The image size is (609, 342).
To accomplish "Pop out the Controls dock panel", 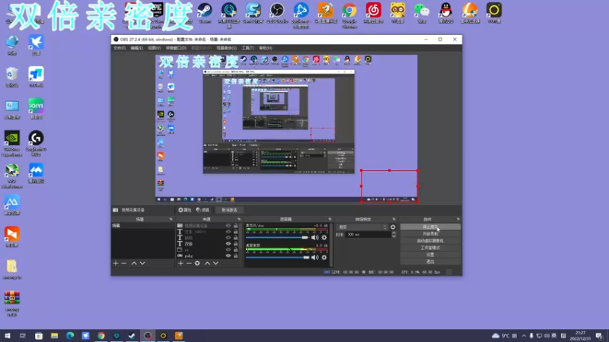I will coord(458,220).
